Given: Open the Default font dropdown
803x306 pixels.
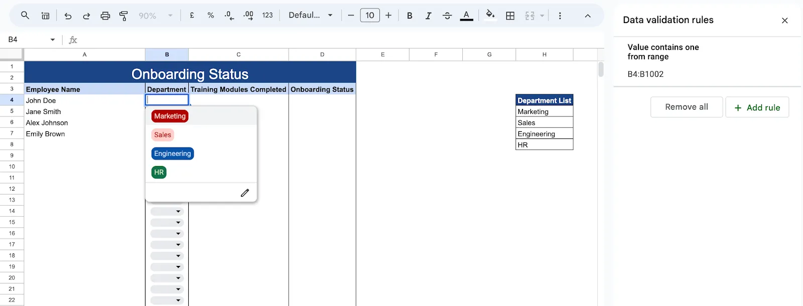Looking at the screenshot, I should click(x=311, y=16).
